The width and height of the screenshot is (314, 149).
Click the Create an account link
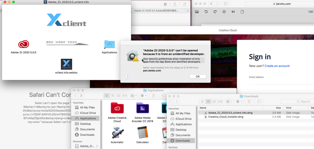click(277, 66)
